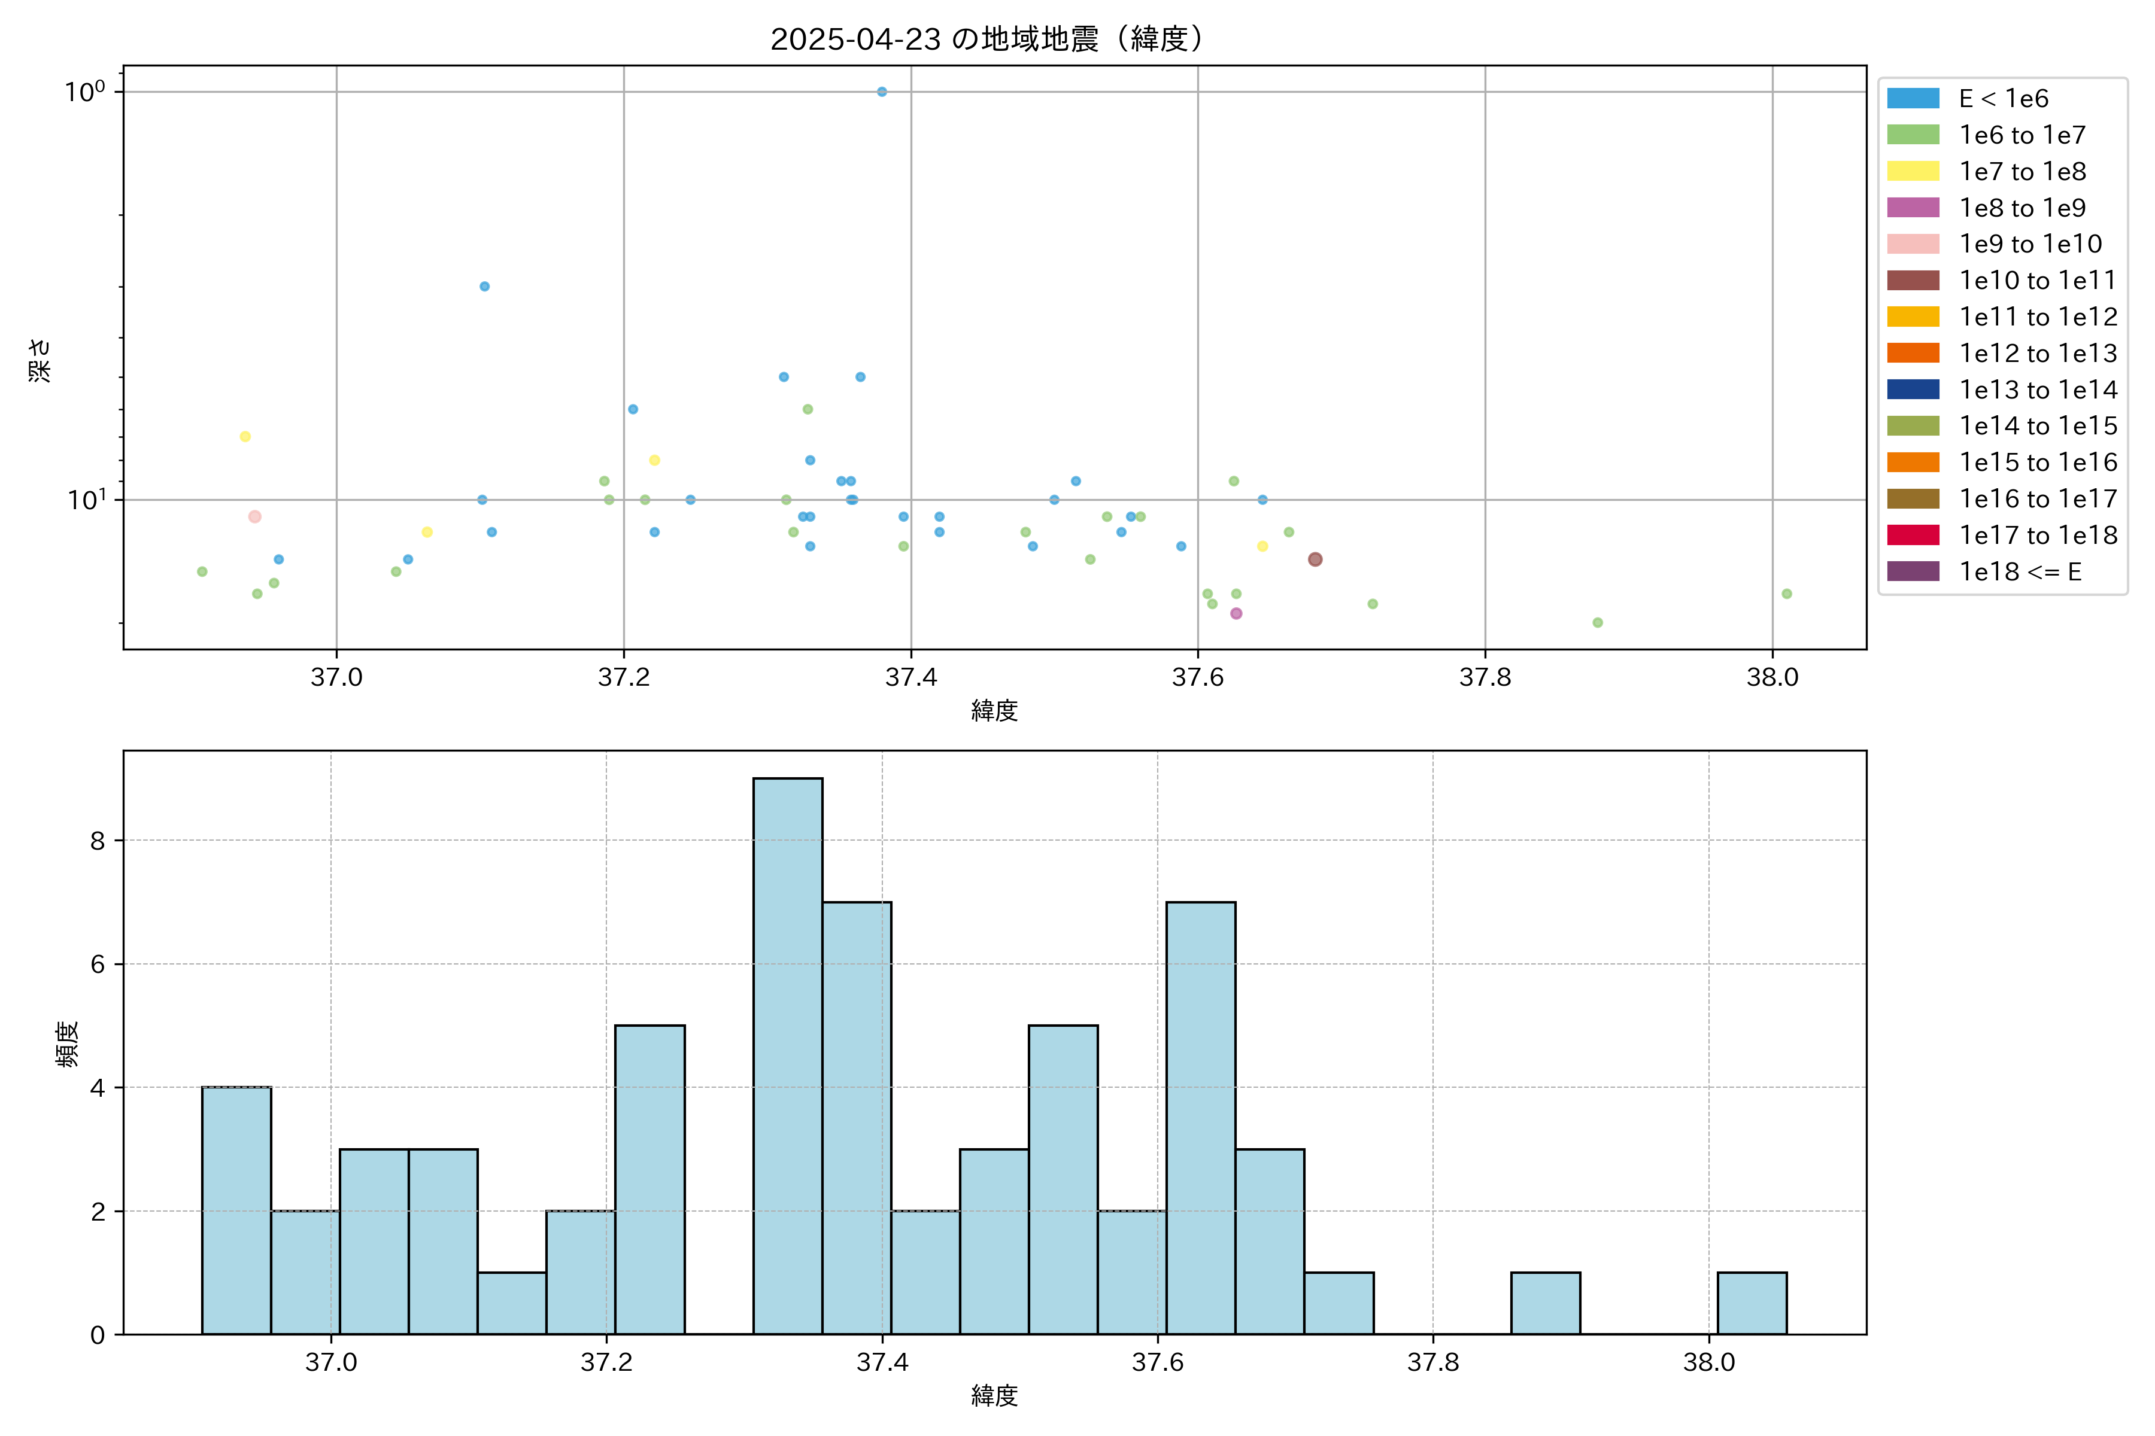2155x1436 pixels.
Task: Click the crimson 1e17 to 1e18 legend swatch
Action: [1912, 535]
